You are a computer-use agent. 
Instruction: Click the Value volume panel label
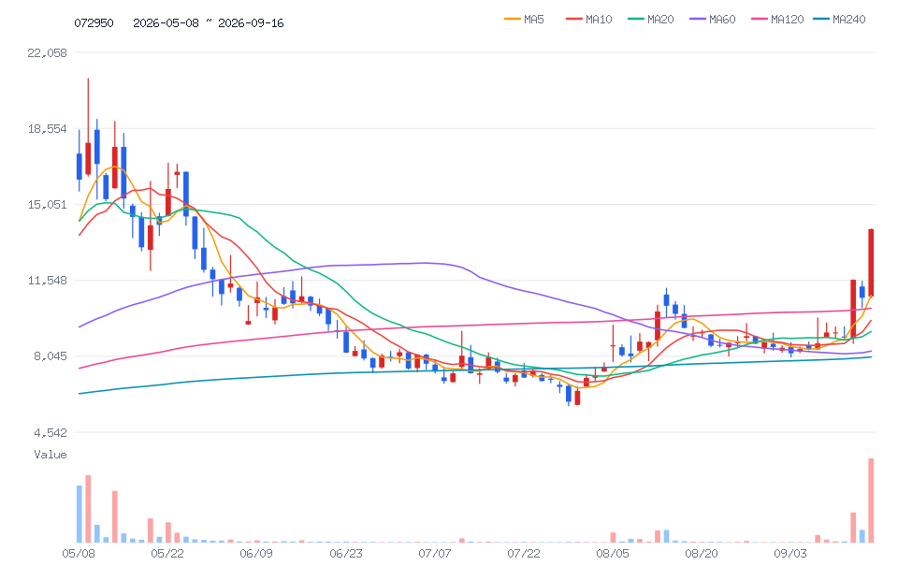tap(51, 455)
